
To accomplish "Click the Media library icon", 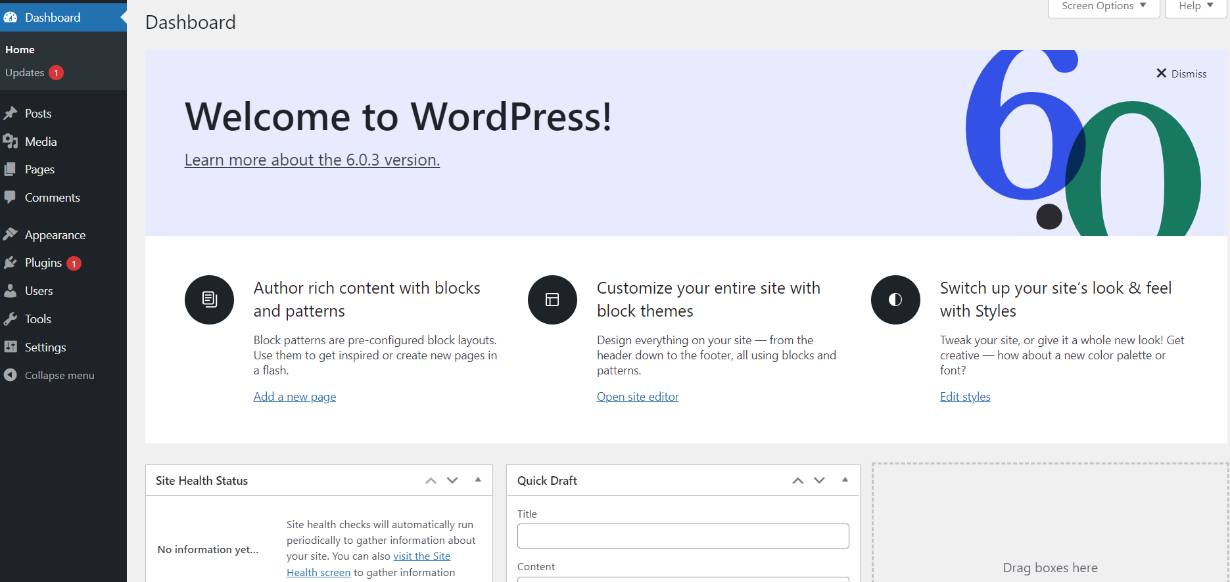I will [10, 142].
